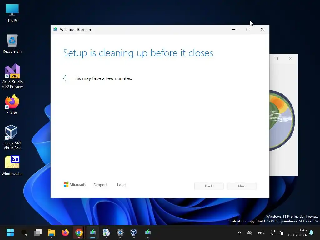
Task: Open Settings gear in the taskbar
Action: point(120,232)
